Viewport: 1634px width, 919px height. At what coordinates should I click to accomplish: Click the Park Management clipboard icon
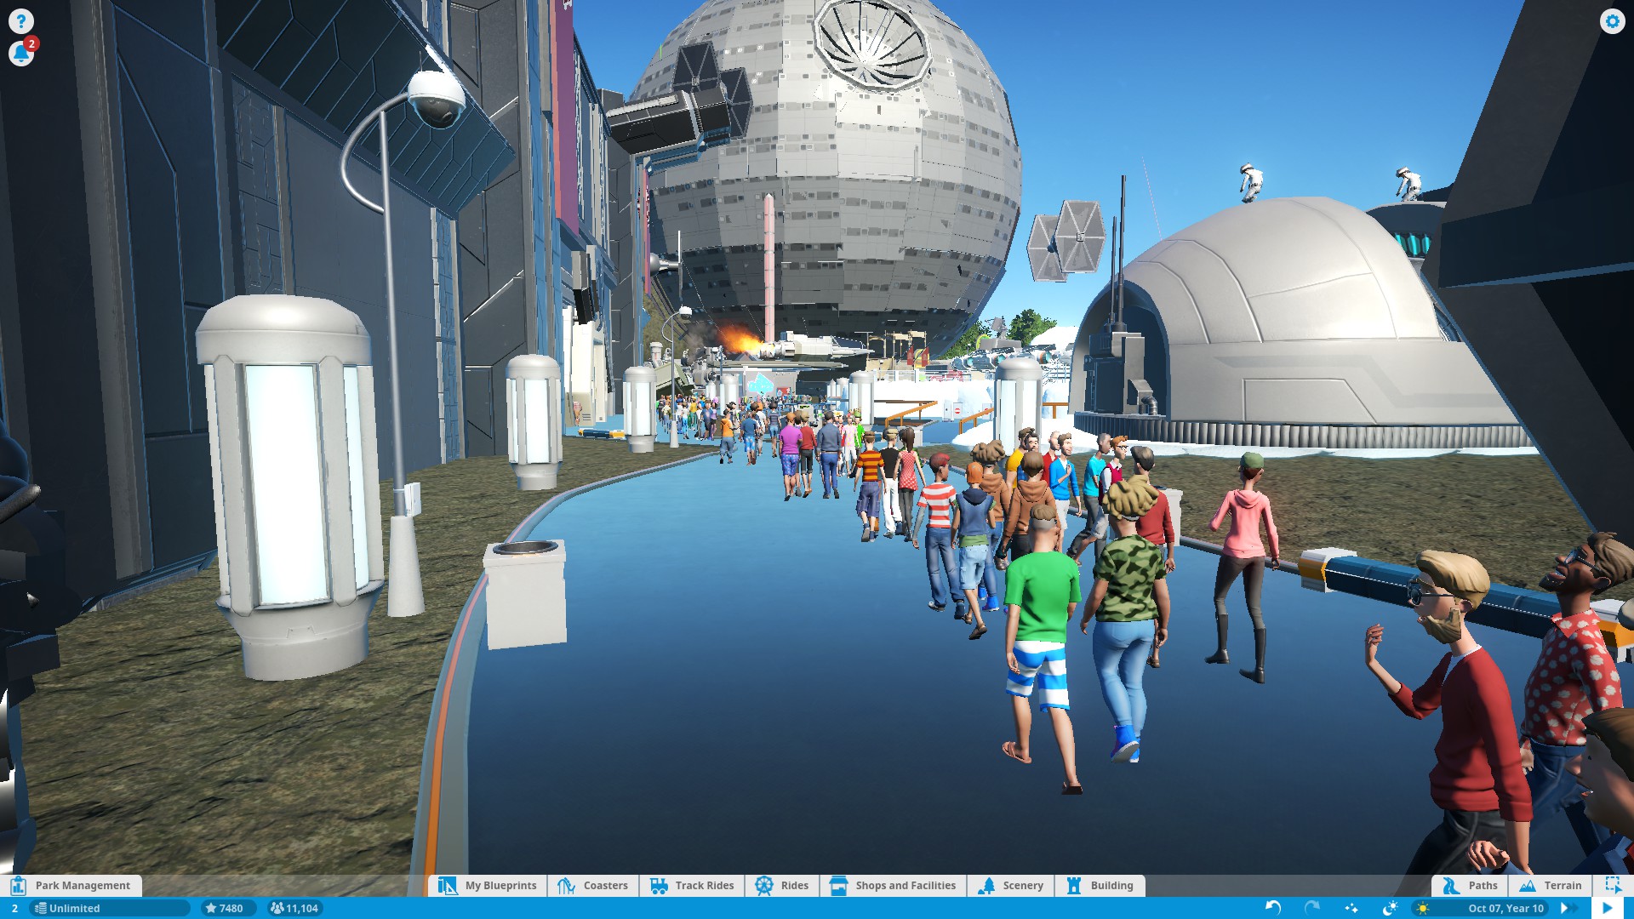pos(19,886)
